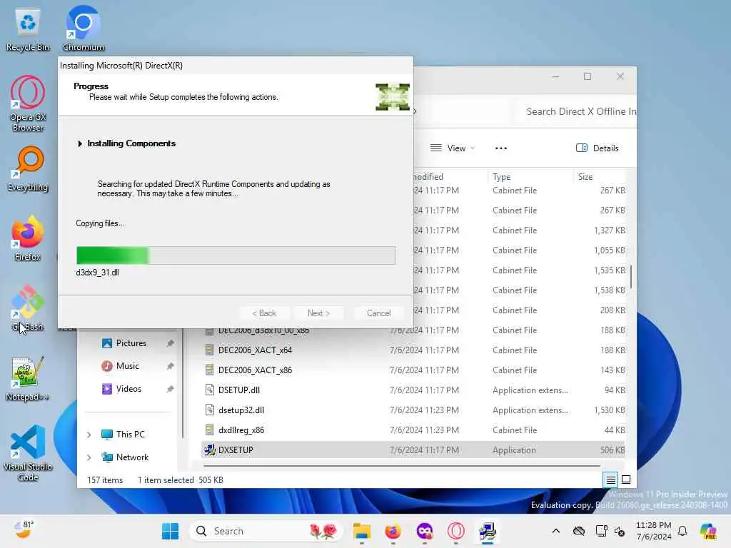Open the Opera GX Browser desktop shortcut

click(x=28, y=104)
